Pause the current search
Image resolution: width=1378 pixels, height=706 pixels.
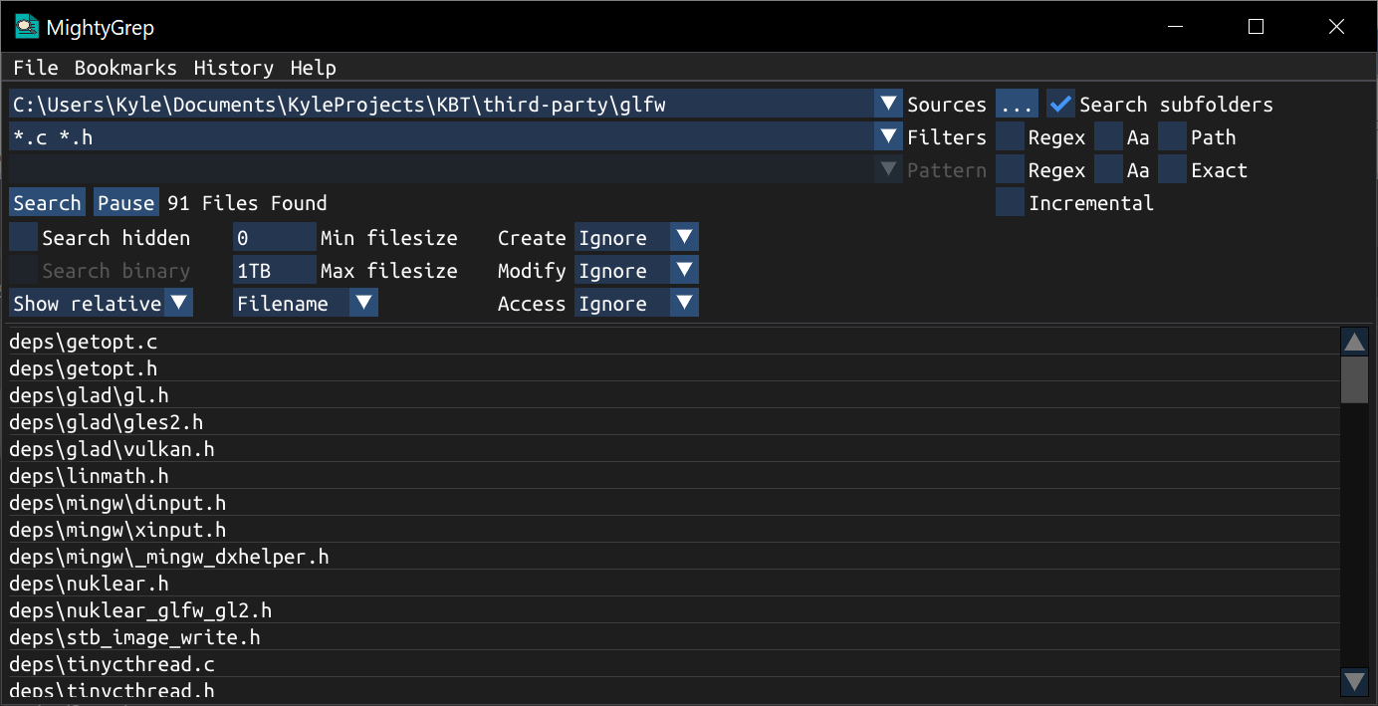[x=125, y=202]
